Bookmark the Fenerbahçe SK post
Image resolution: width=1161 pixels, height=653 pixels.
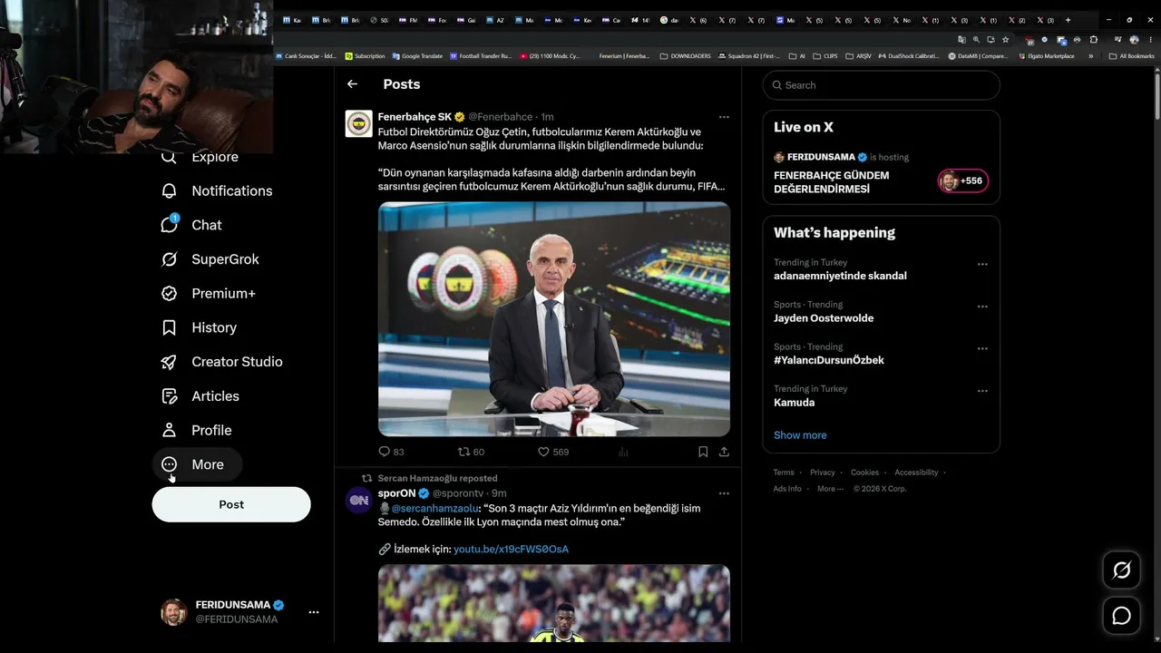[x=703, y=452]
